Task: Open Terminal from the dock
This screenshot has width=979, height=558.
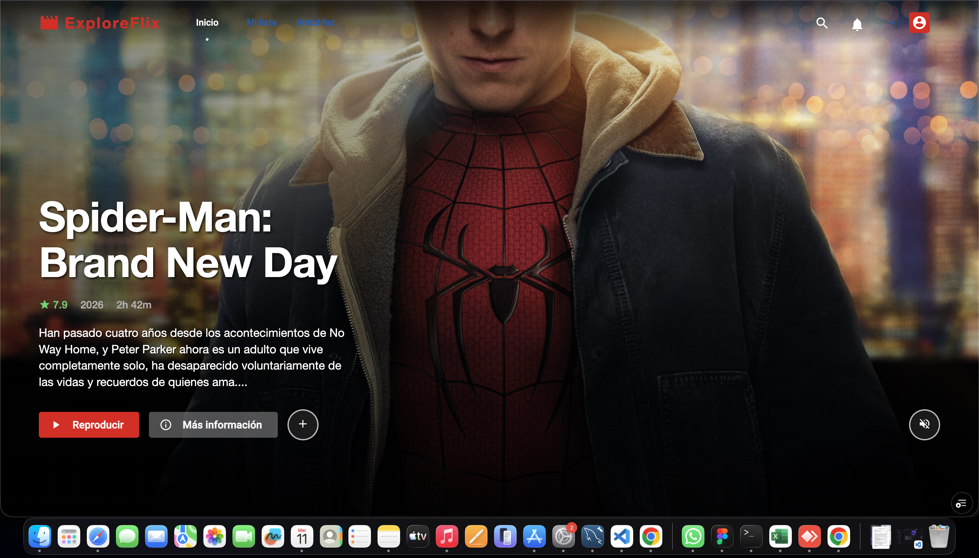Action: [x=751, y=536]
